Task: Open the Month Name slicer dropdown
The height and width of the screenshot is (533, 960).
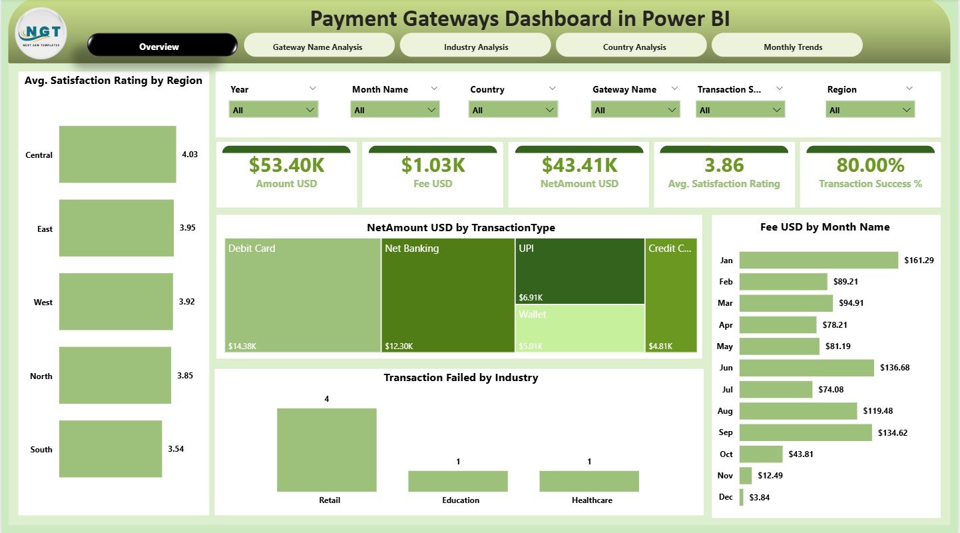Action: coord(394,109)
